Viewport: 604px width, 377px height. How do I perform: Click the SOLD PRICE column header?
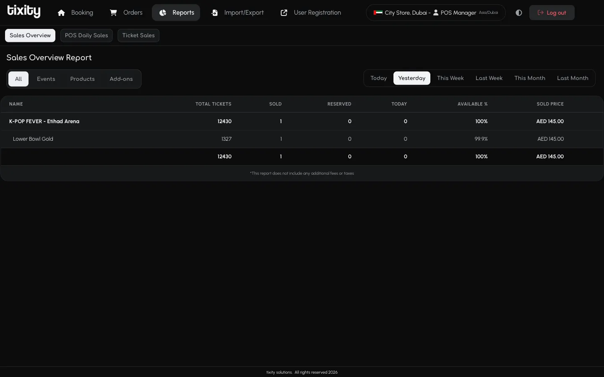(550, 104)
